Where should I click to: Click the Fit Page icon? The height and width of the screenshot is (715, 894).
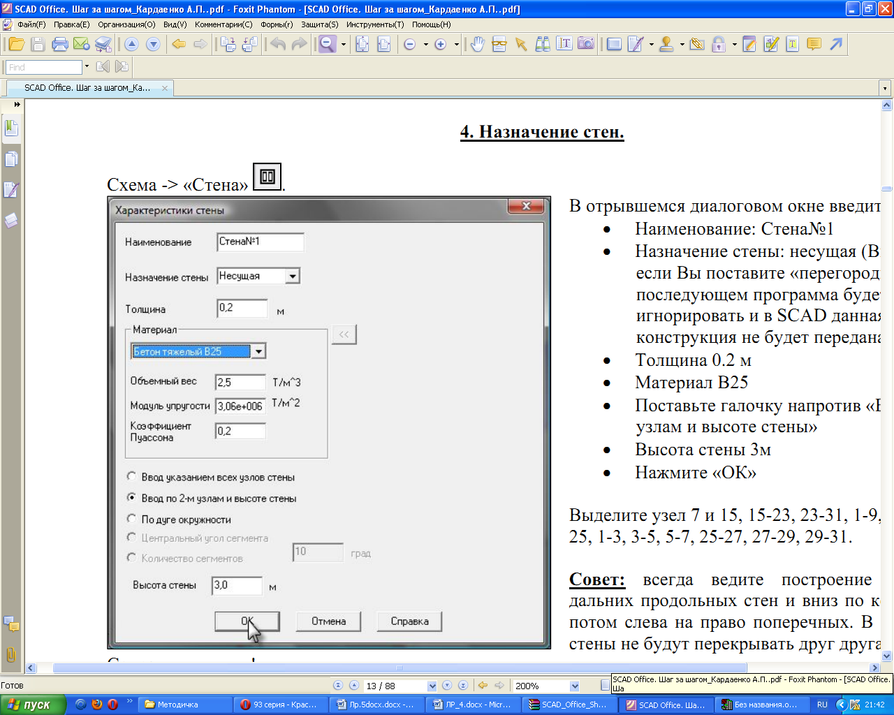[x=362, y=45]
